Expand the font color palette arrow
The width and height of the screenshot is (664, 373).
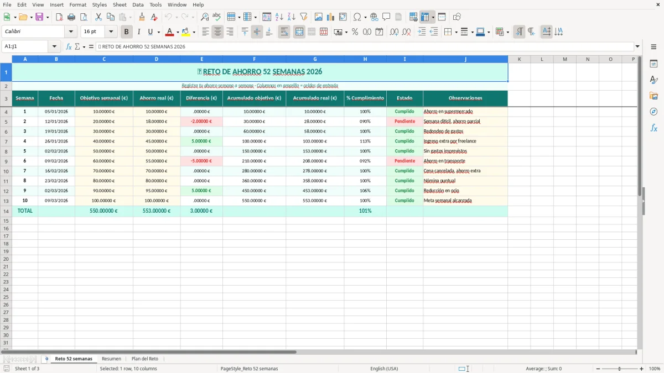178,32
